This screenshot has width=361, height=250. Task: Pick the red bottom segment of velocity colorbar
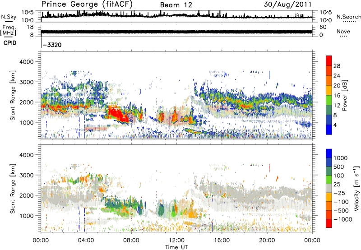click(329, 223)
